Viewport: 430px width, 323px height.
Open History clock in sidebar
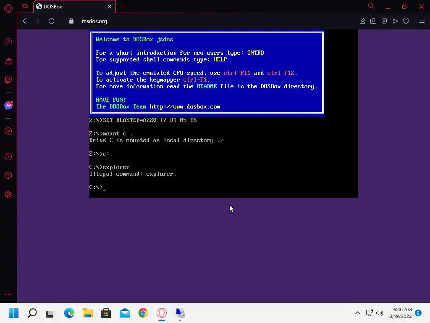click(8, 157)
